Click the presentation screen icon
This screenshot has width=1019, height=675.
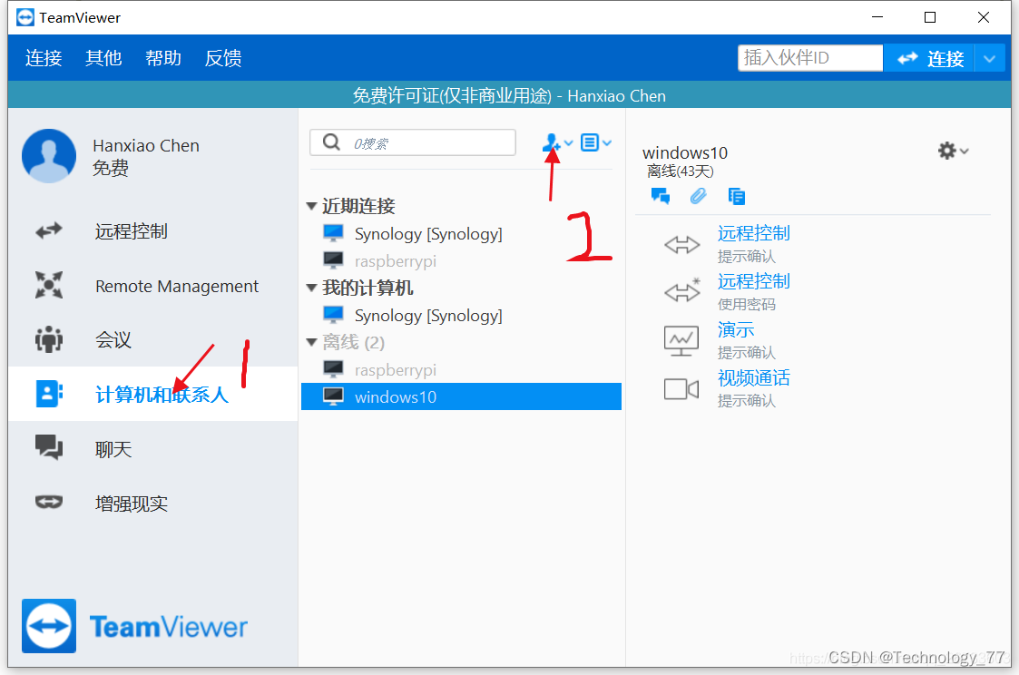coord(681,341)
